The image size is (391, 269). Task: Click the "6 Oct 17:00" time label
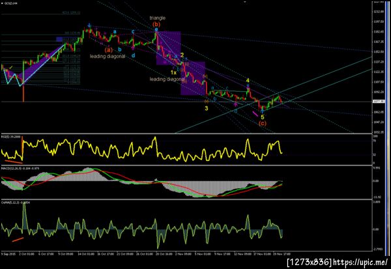46,254
